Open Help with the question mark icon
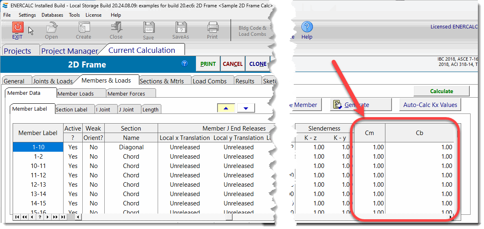Image resolution: width=484 pixels, height=229 pixels. (307, 27)
